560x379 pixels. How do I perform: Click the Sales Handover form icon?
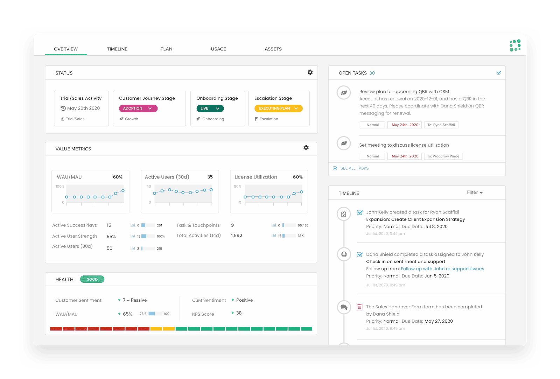click(x=359, y=307)
